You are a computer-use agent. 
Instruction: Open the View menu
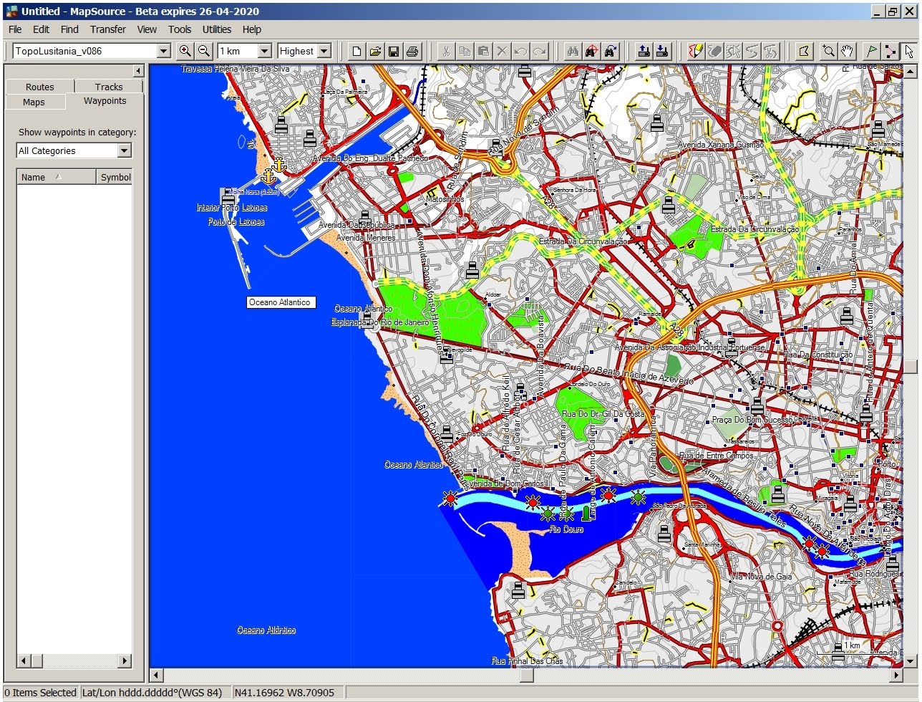[147, 29]
